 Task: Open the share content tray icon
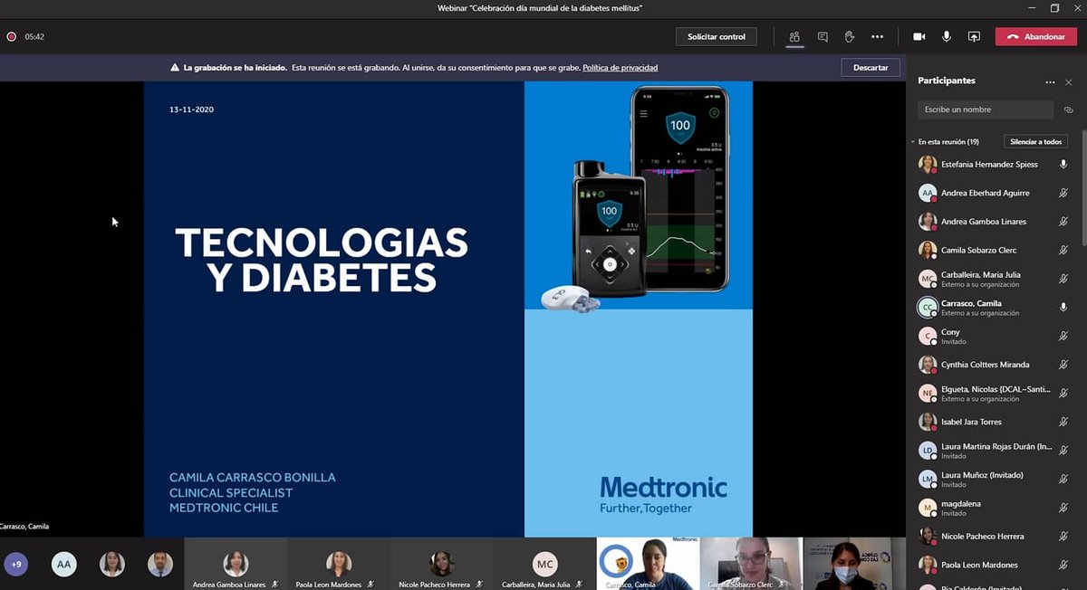pos(974,37)
